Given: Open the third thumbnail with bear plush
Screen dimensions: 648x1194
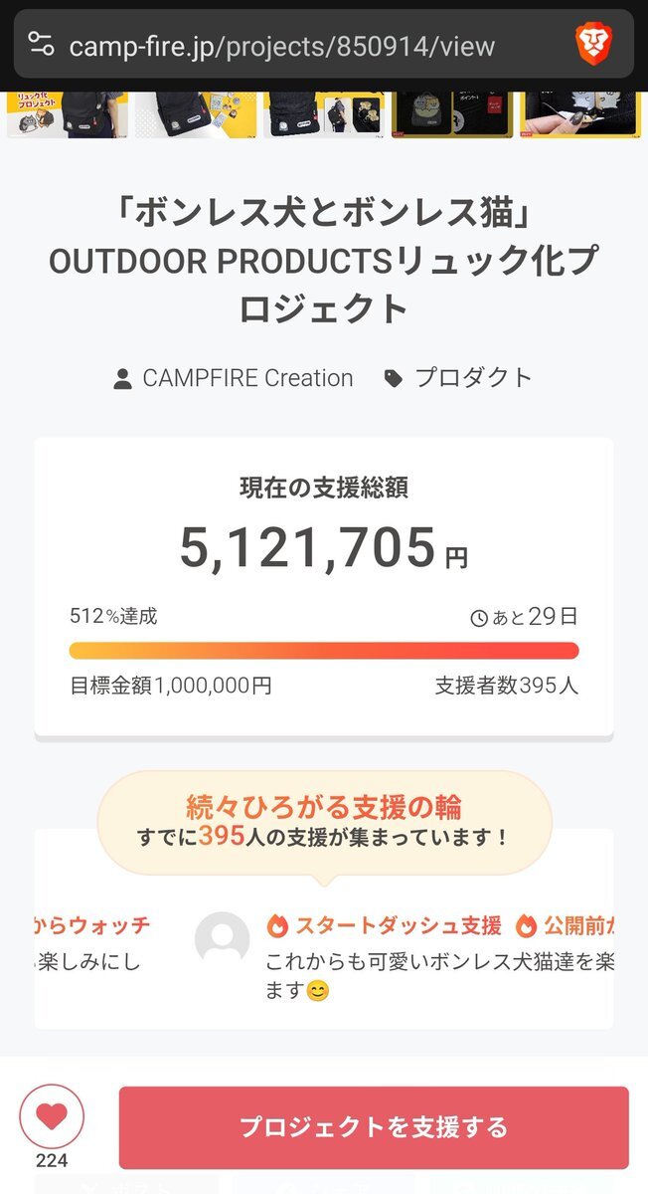Looking at the screenshot, I should click(x=324, y=114).
